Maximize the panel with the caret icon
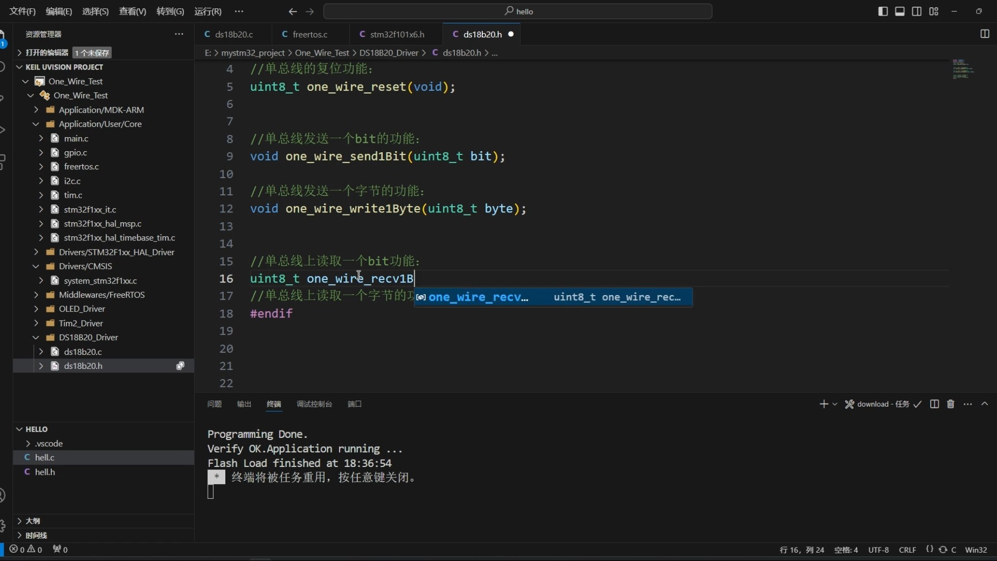 [985, 404]
